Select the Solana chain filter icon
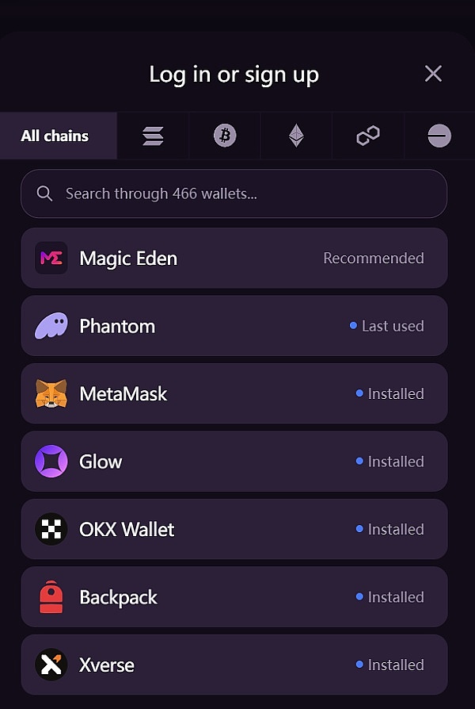The width and height of the screenshot is (475, 709). pyautogui.click(x=153, y=136)
